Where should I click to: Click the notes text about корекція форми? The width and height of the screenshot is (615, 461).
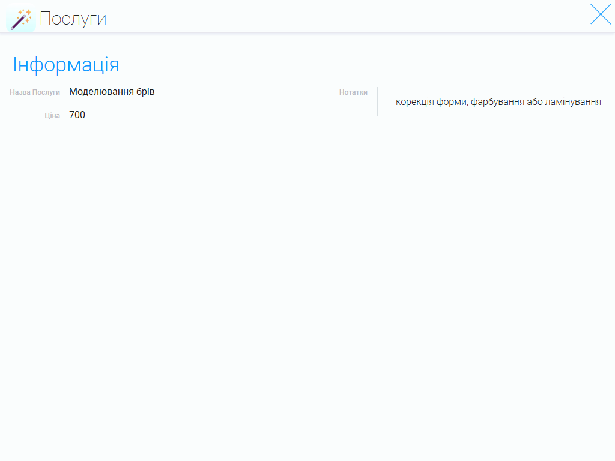tap(498, 102)
